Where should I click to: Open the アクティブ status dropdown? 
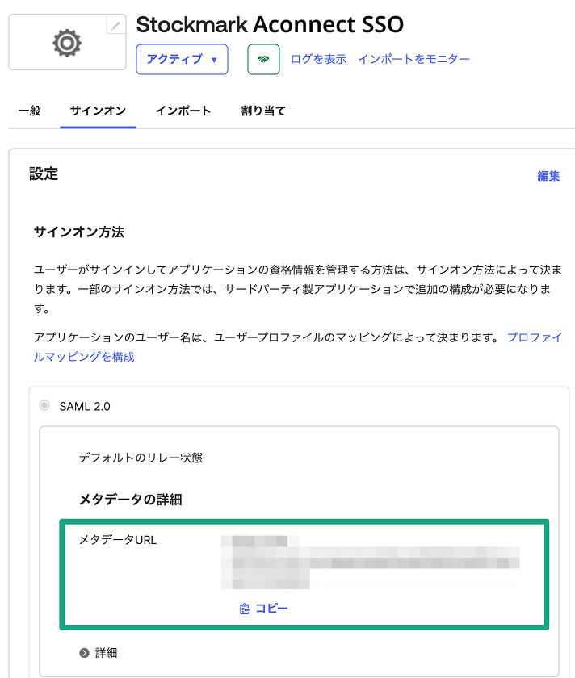(182, 59)
